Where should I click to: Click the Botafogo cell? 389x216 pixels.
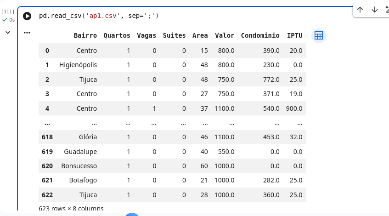83,180
